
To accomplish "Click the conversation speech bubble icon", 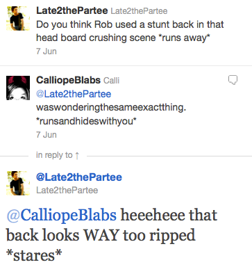I will click(233, 80).
